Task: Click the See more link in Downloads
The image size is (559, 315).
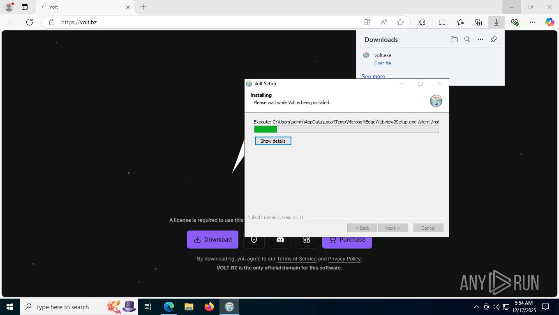Action: coord(373,76)
